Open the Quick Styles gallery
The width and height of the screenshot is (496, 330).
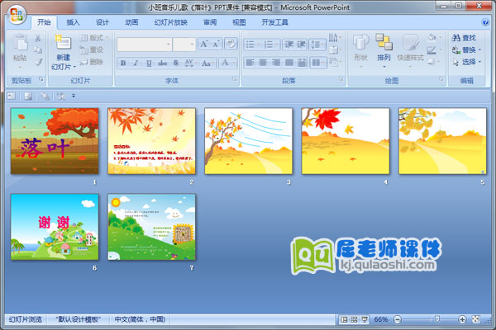tap(410, 50)
